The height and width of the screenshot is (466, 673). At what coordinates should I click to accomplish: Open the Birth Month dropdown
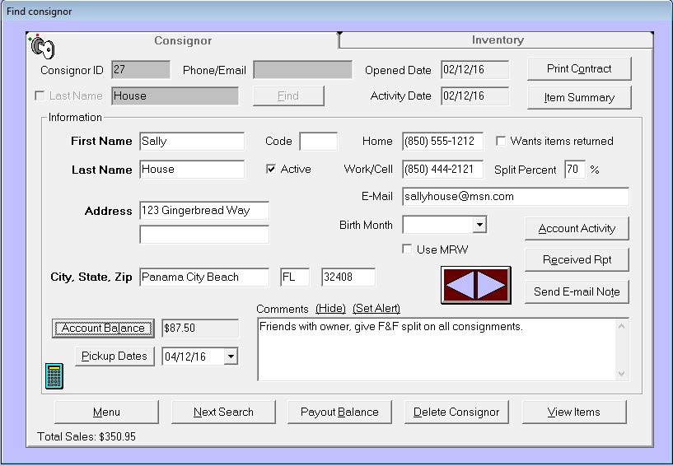[x=479, y=225]
